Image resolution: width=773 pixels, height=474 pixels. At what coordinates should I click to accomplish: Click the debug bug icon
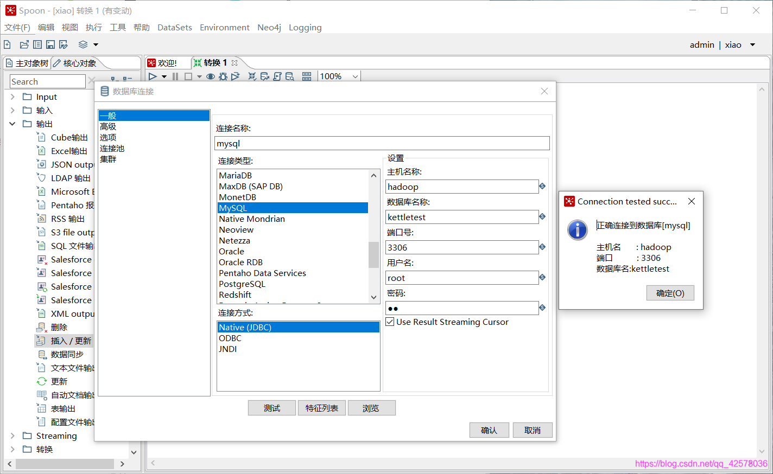pos(223,76)
